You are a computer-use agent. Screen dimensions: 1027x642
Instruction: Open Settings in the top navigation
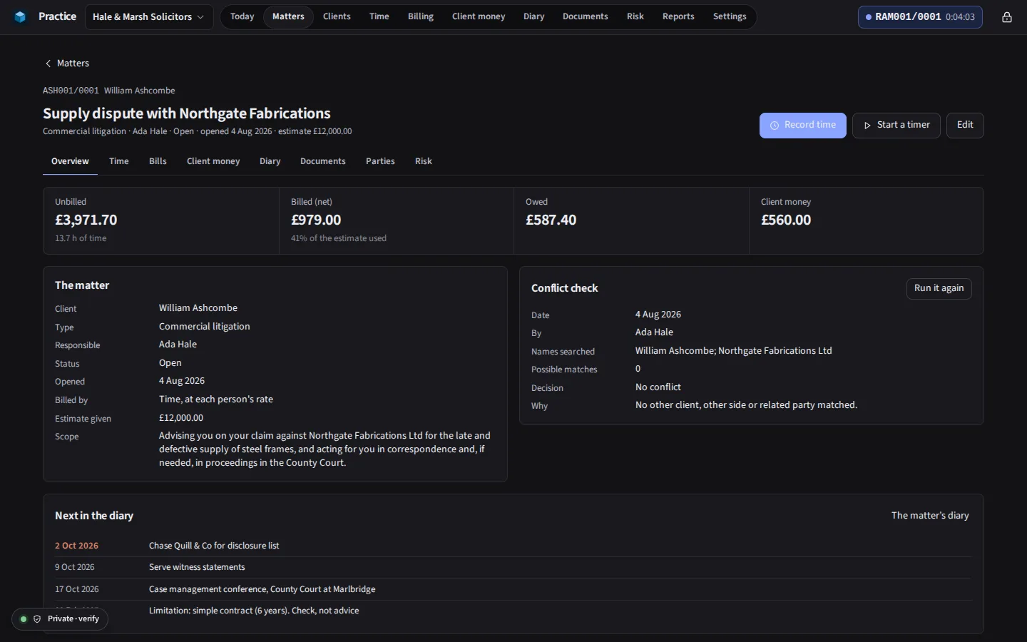coord(730,16)
